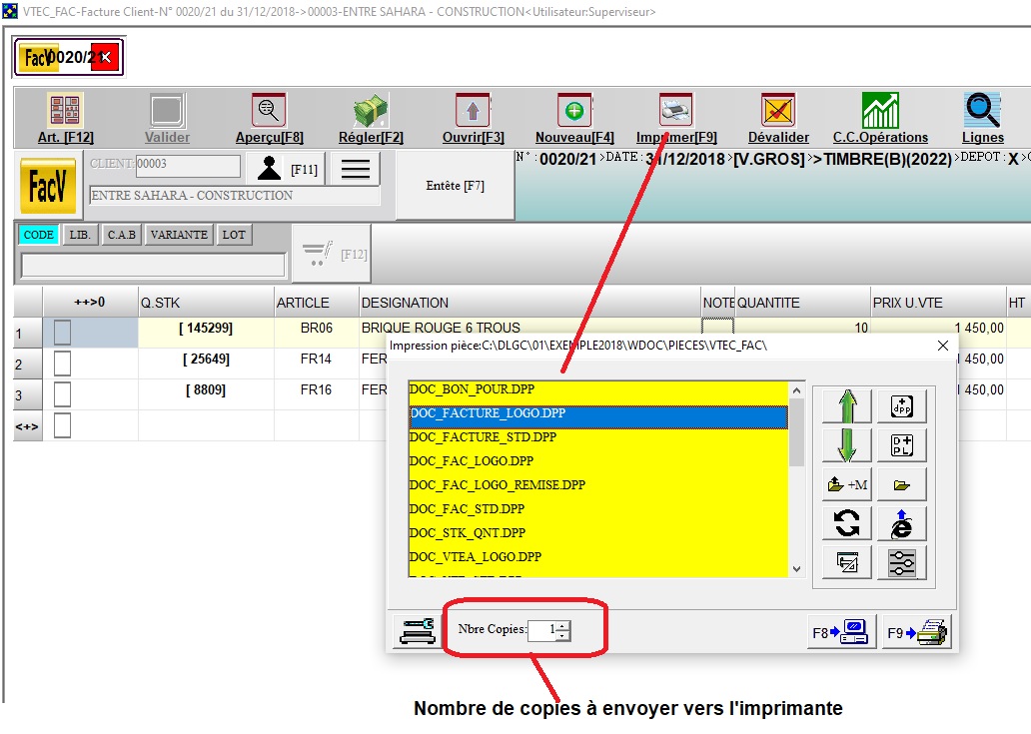
Task: Click the large yellow FacV icon
Action: click(47, 186)
